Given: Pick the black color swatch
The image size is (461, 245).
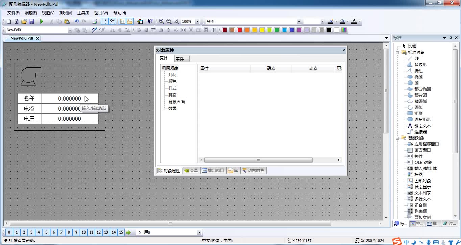Looking at the screenshot, I should [x=329, y=30].
